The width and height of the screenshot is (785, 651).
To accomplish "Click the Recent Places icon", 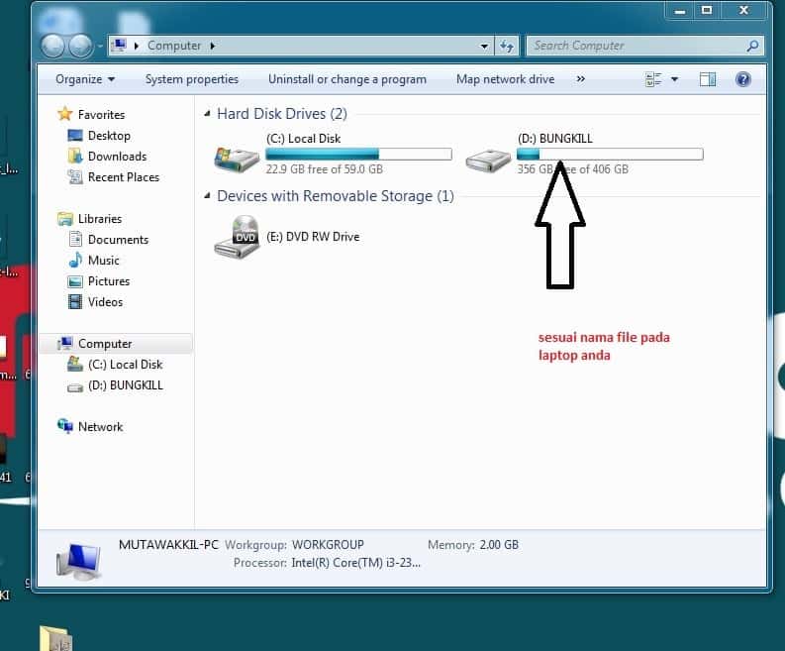I will click(x=75, y=177).
